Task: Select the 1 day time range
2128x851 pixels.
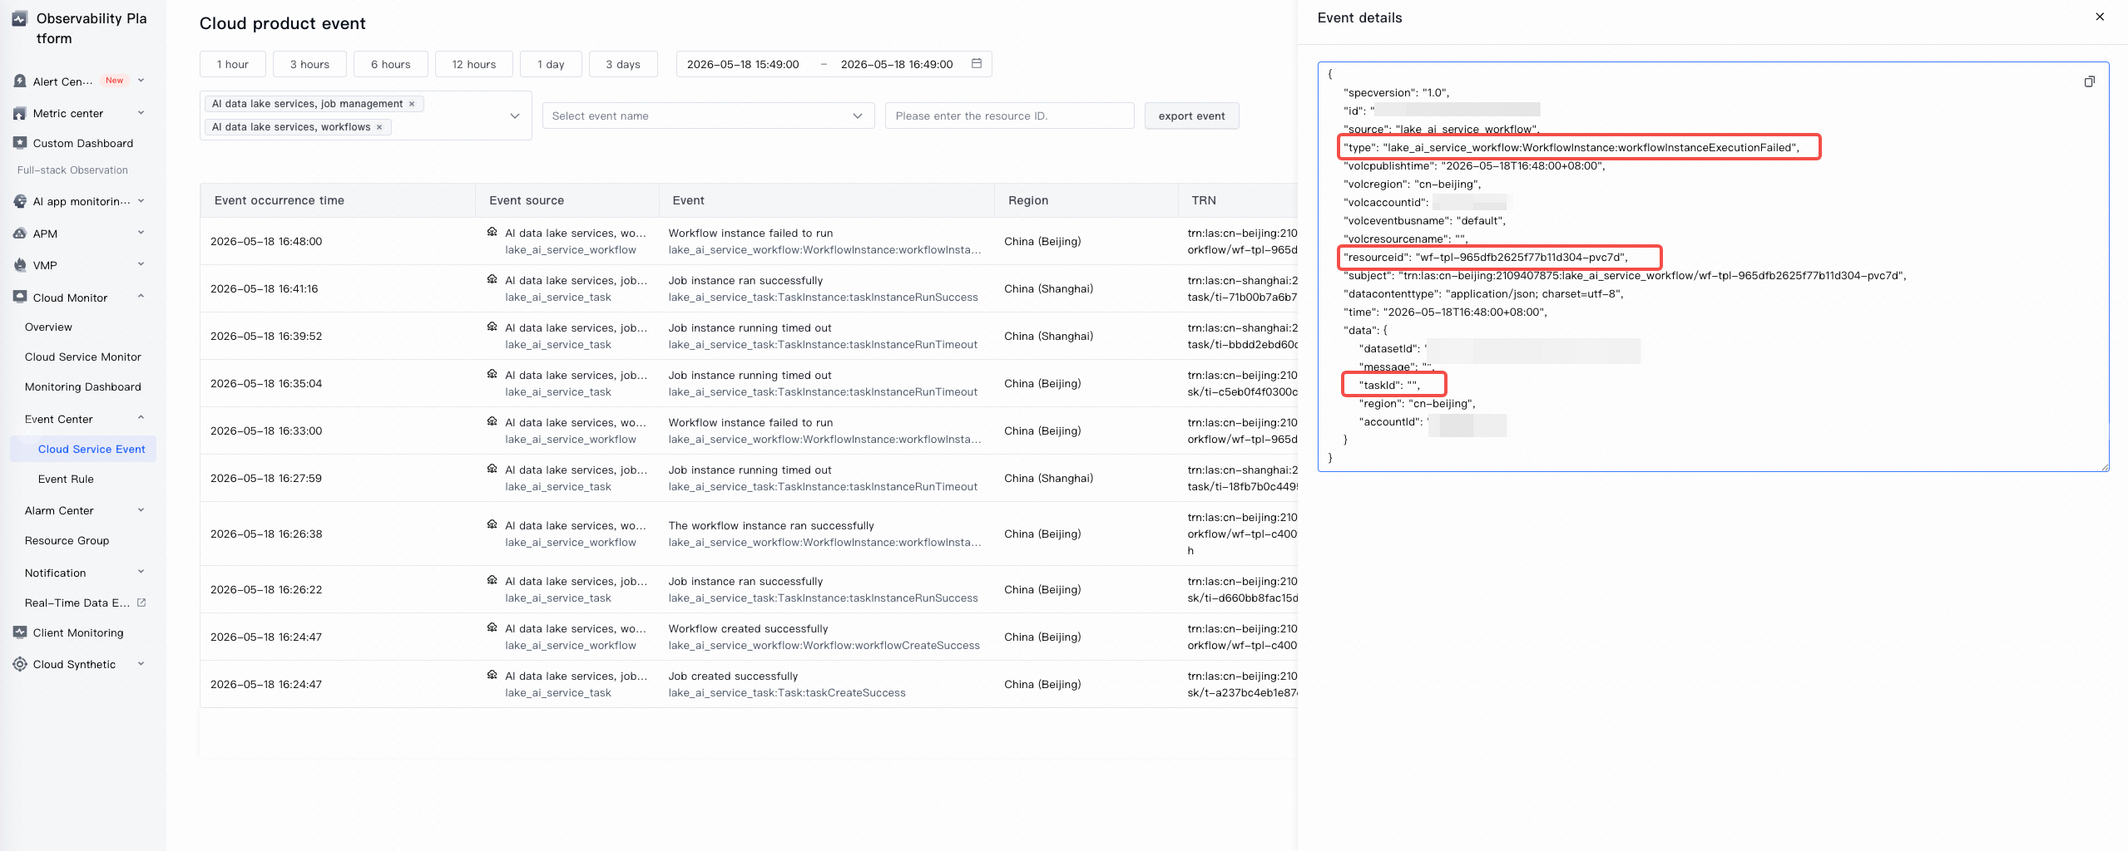Action: 551,64
